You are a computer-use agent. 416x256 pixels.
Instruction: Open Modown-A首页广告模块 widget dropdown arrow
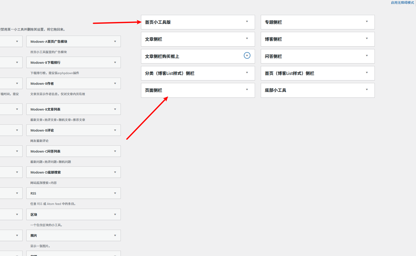(115, 41)
